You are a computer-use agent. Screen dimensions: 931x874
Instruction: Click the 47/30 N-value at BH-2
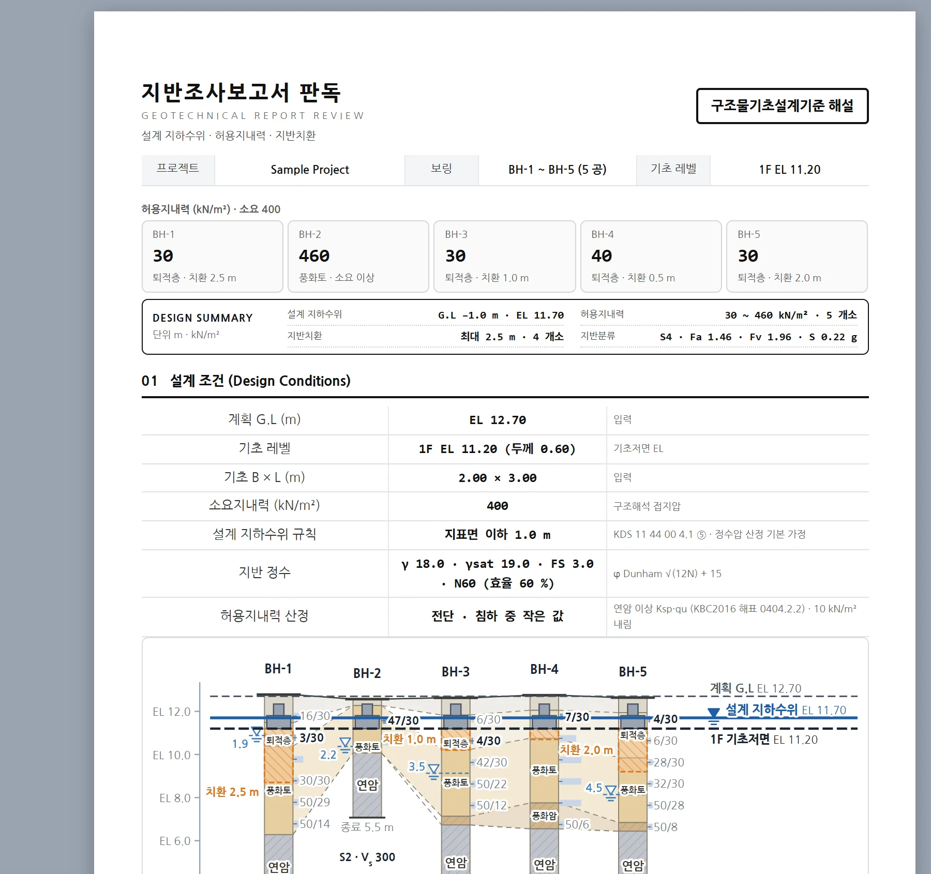coord(403,720)
